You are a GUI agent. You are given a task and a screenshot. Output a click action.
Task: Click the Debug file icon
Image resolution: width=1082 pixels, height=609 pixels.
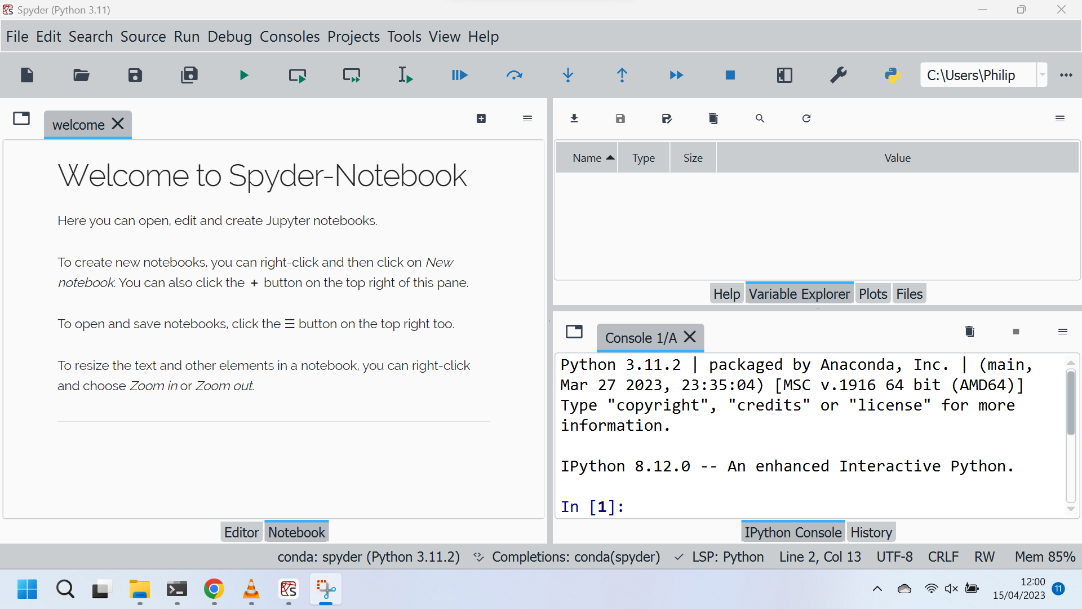coord(459,75)
